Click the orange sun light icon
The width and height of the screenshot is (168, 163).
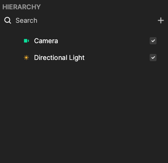pyautogui.click(x=26, y=58)
